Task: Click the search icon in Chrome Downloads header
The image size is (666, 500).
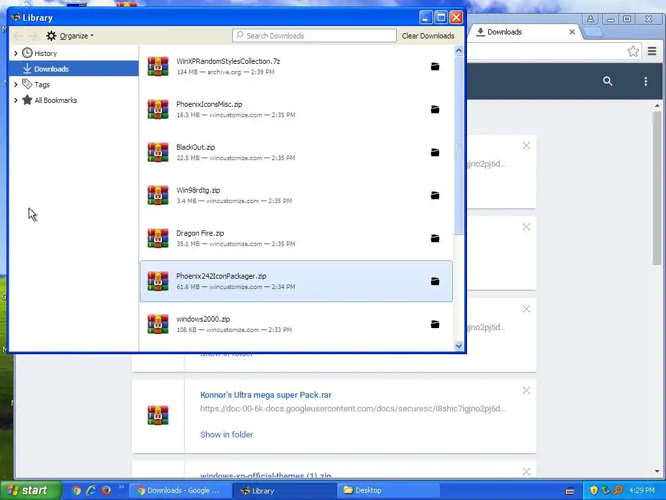Action: (608, 81)
